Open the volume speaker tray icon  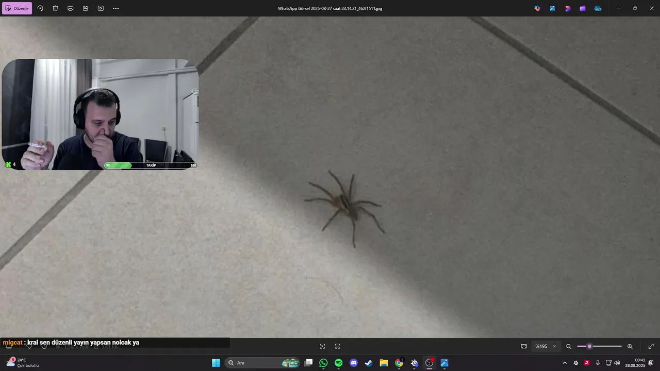[617, 363]
